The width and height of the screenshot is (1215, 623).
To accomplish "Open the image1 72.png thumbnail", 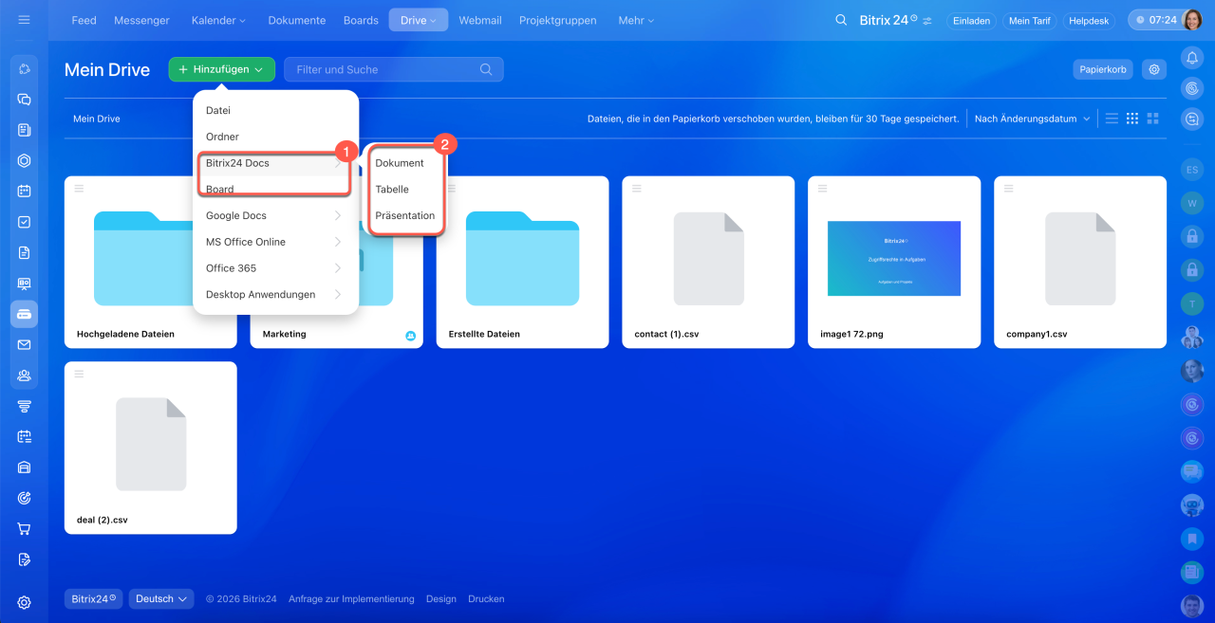I will [894, 258].
